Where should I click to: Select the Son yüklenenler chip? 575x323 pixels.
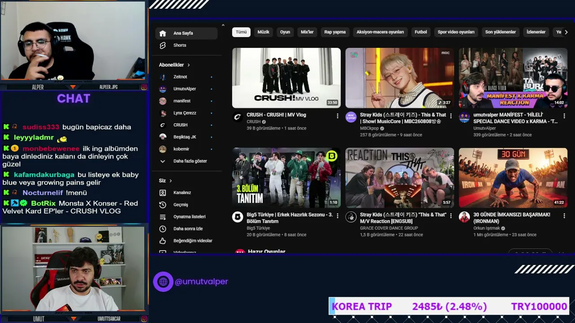tap(500, 32)
